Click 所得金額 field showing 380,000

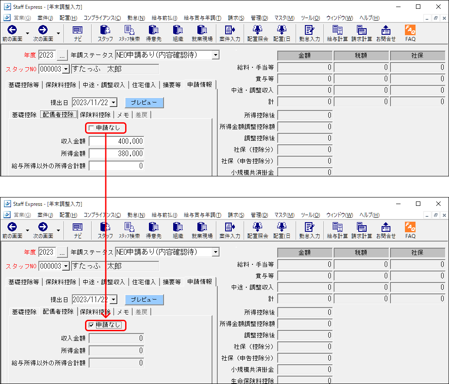tap(116, 154)
